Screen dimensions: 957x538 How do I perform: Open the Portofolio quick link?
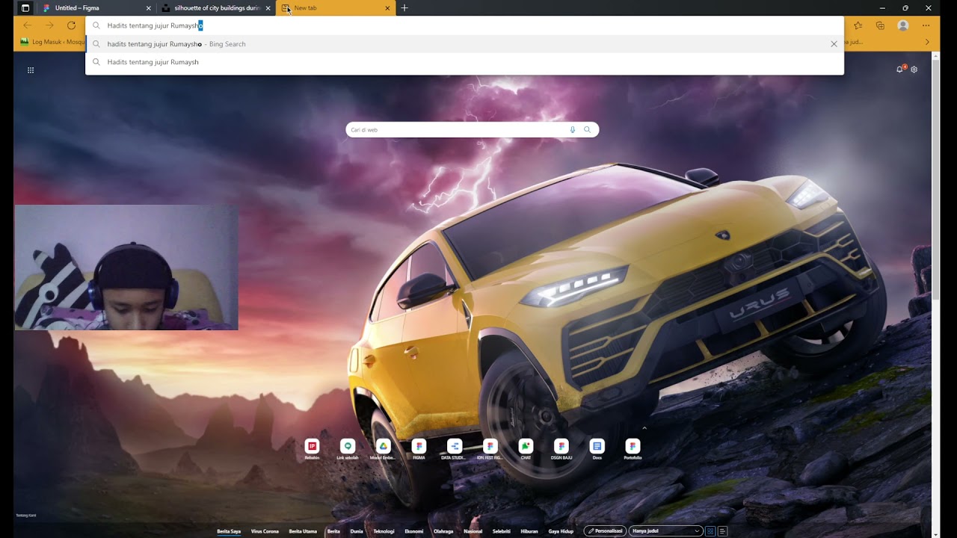tap(633, 449)
